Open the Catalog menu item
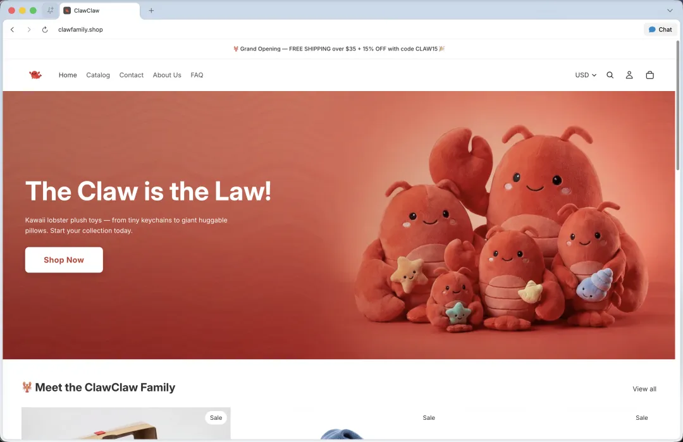The width and height of the screenshot is (683, 442). point(98,75)
